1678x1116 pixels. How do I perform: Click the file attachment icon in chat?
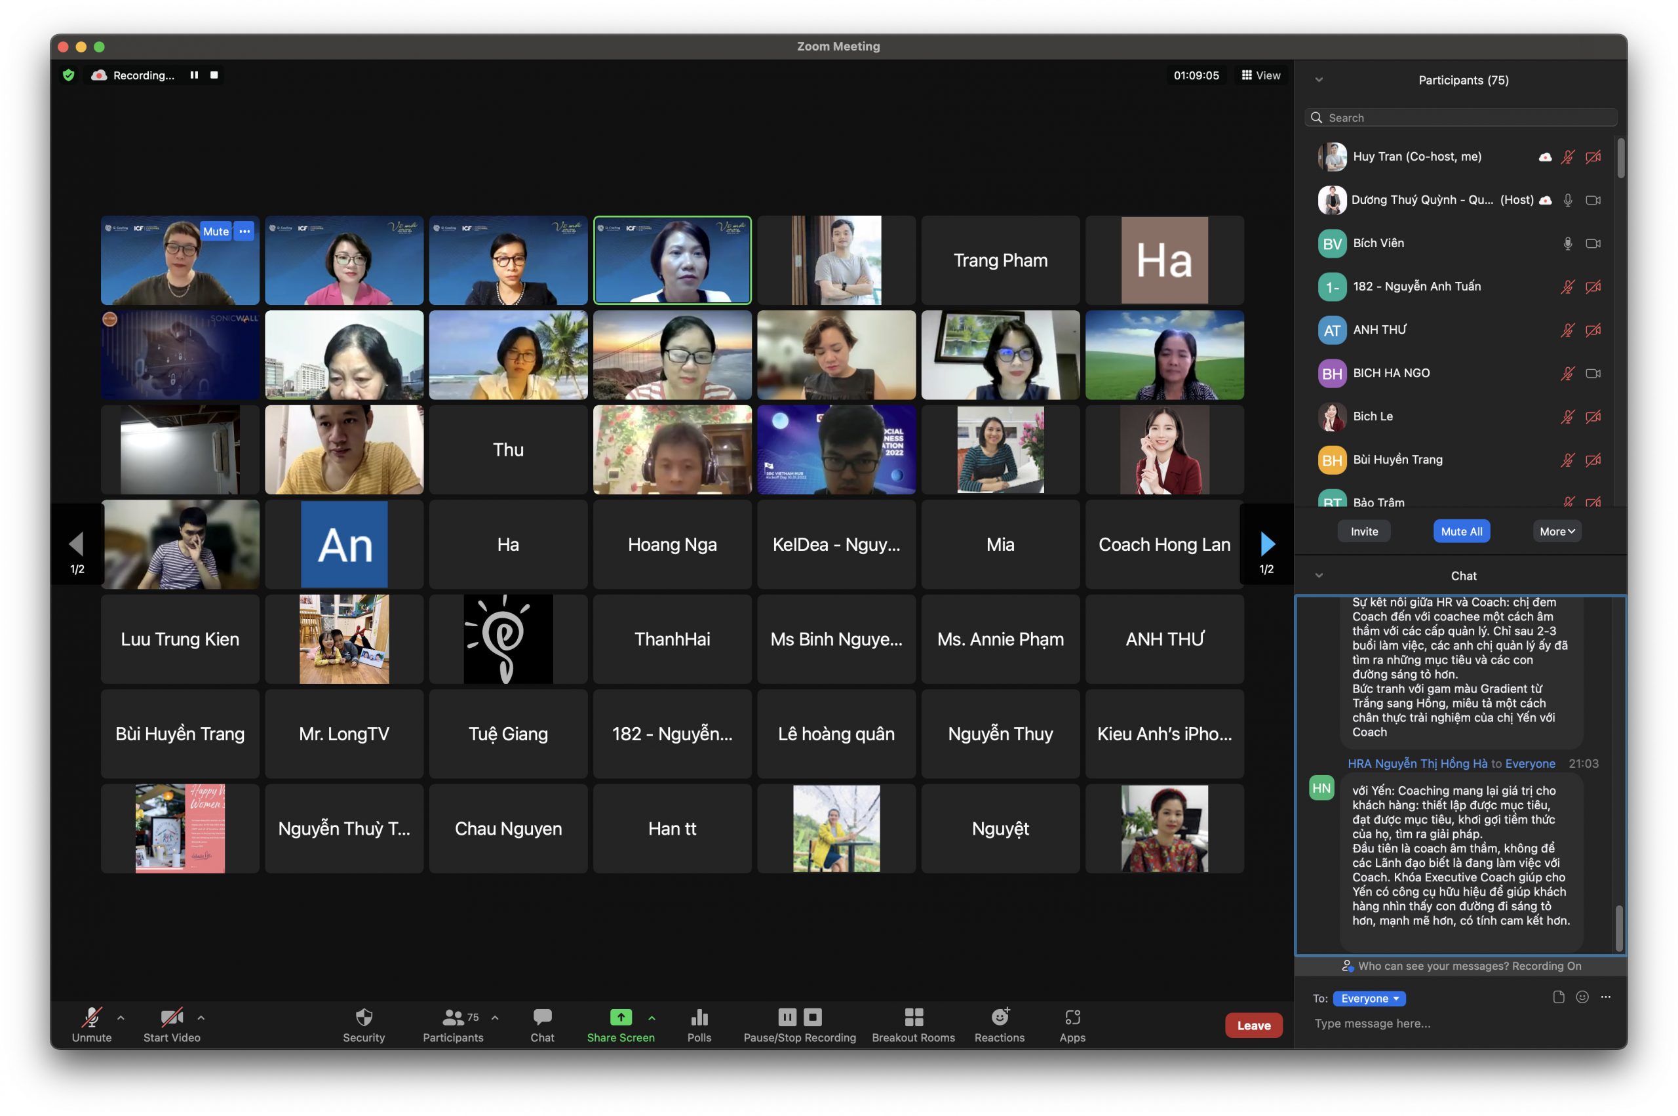pos(1558,997)
